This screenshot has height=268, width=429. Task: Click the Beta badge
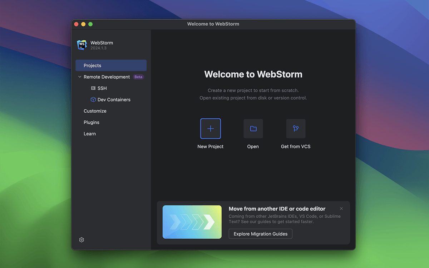point(138,77)
